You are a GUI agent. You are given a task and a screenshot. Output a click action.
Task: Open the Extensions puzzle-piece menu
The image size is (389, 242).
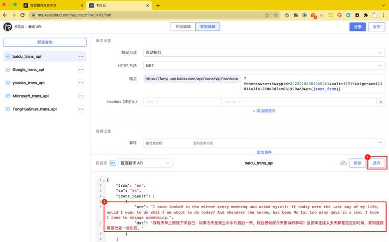pyautogui.click(x=366, y=15)
